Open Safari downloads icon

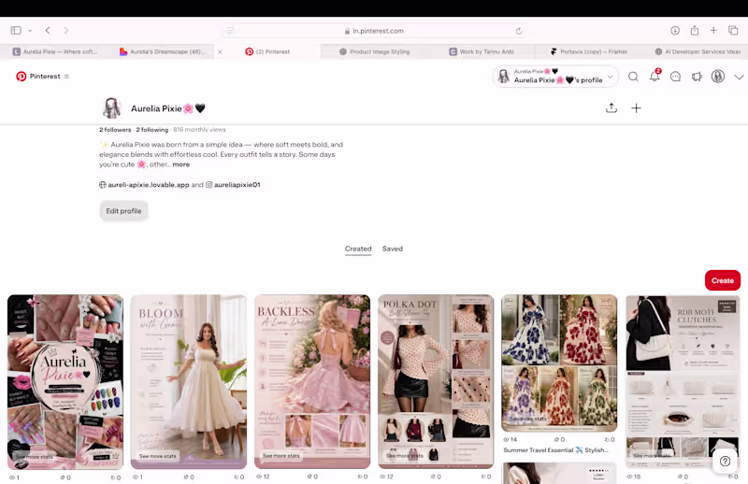pos(675,31)
